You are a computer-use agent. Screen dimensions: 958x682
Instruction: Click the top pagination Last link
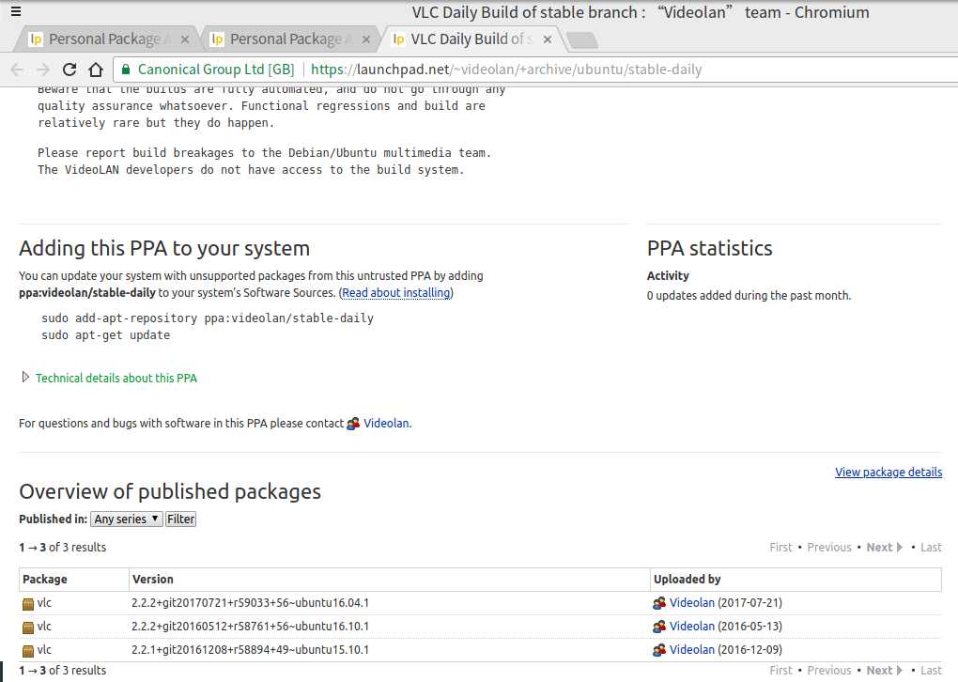pos(931,548)
